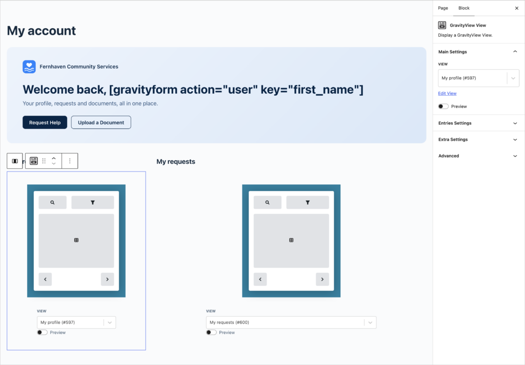The height and width of the screenshot is (365, 525).
Task: Toggle Preview under My profile view block
Action: click(x=42, y=332)
